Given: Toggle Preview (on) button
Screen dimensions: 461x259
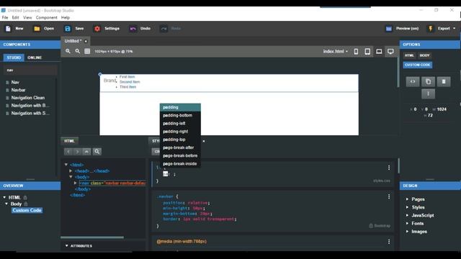Looking at the screenshot, I should 402,29.
